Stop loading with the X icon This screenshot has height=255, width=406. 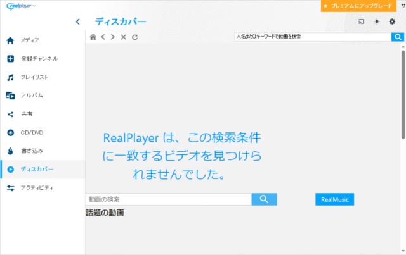(x=123, y=37)
